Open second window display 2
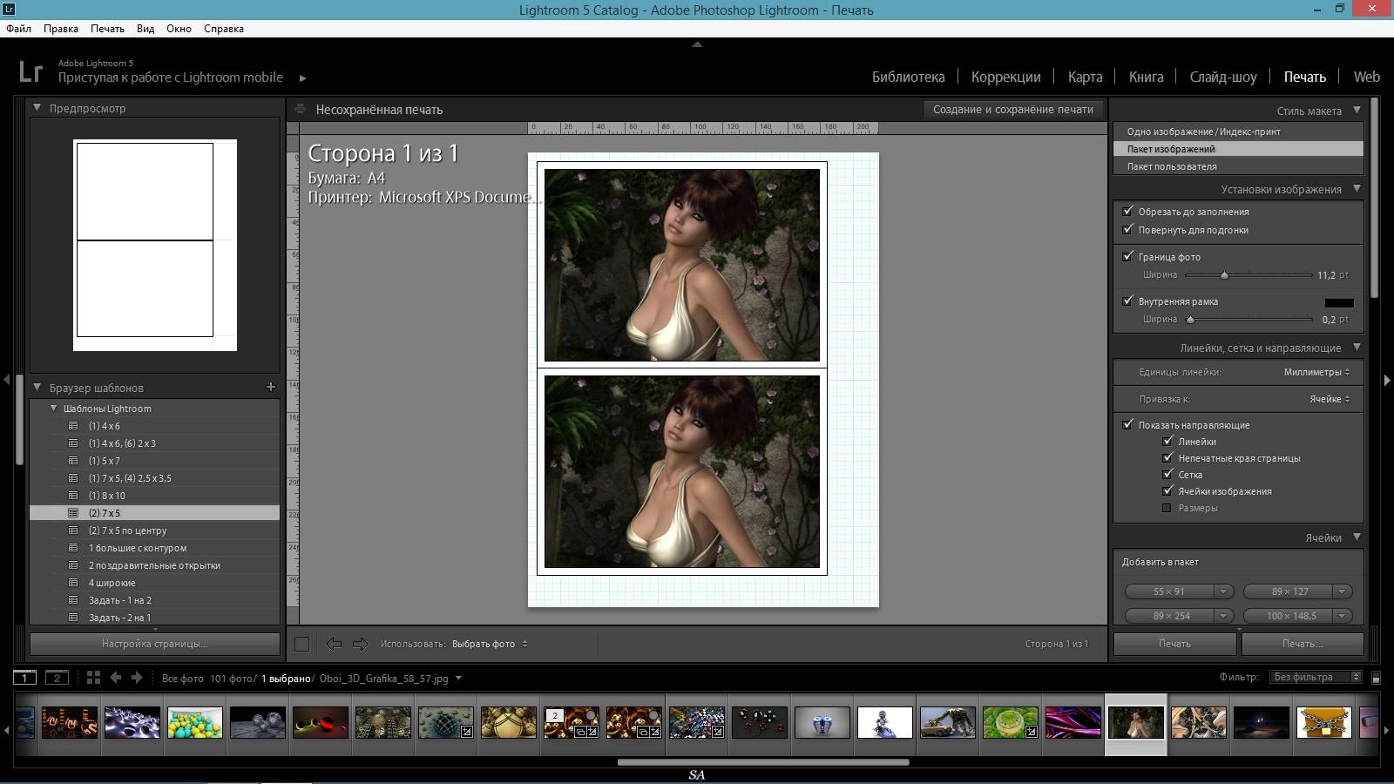The image size is (1394, 784). point(57,678)
